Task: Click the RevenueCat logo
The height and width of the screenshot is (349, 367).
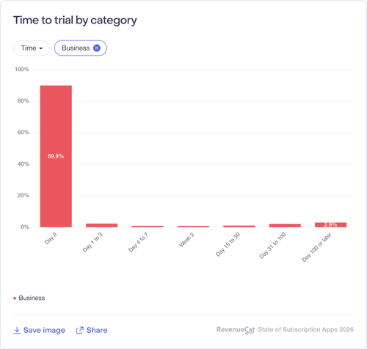Action: point(236,330)
